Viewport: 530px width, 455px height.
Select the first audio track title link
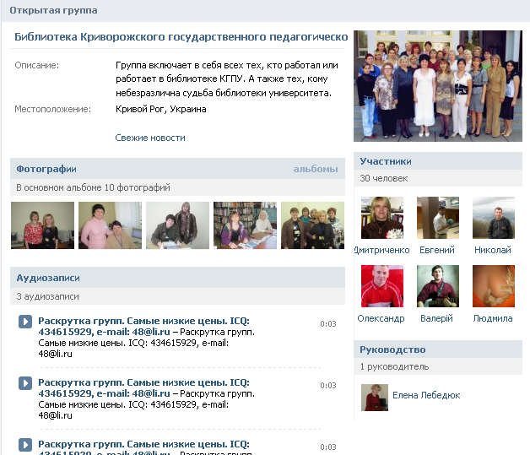point(143,326)
